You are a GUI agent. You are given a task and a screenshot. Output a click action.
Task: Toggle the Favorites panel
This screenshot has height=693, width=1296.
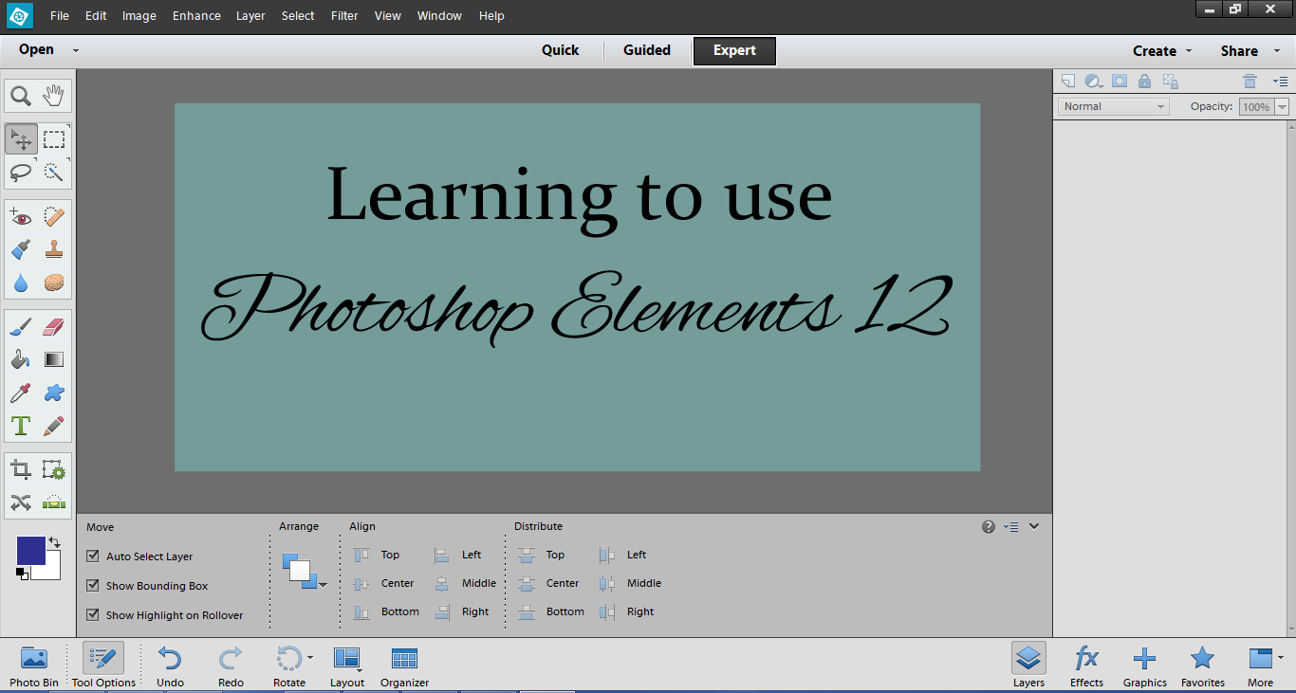(x=1202, y=666)
